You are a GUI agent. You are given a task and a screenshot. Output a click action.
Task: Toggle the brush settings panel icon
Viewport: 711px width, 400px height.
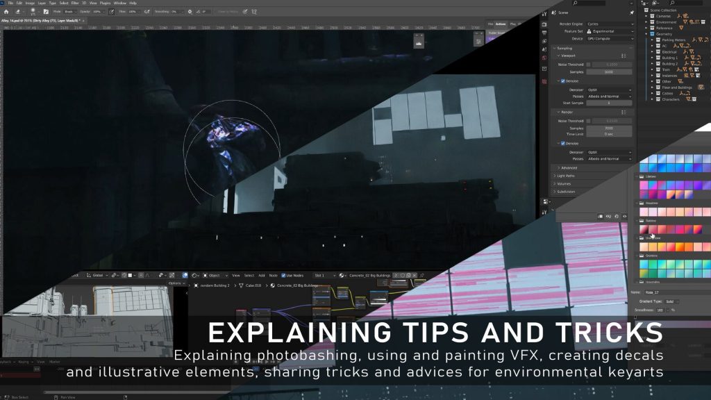[x=46, y=12]
